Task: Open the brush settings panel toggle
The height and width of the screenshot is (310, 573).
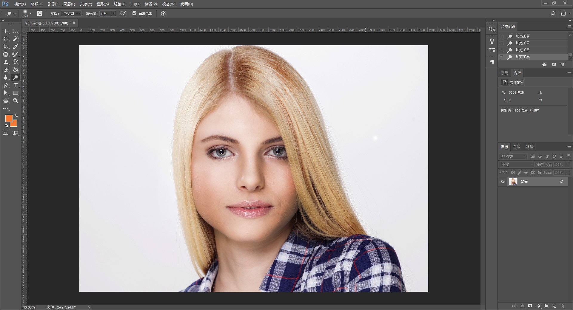Action: coord(40,13)
